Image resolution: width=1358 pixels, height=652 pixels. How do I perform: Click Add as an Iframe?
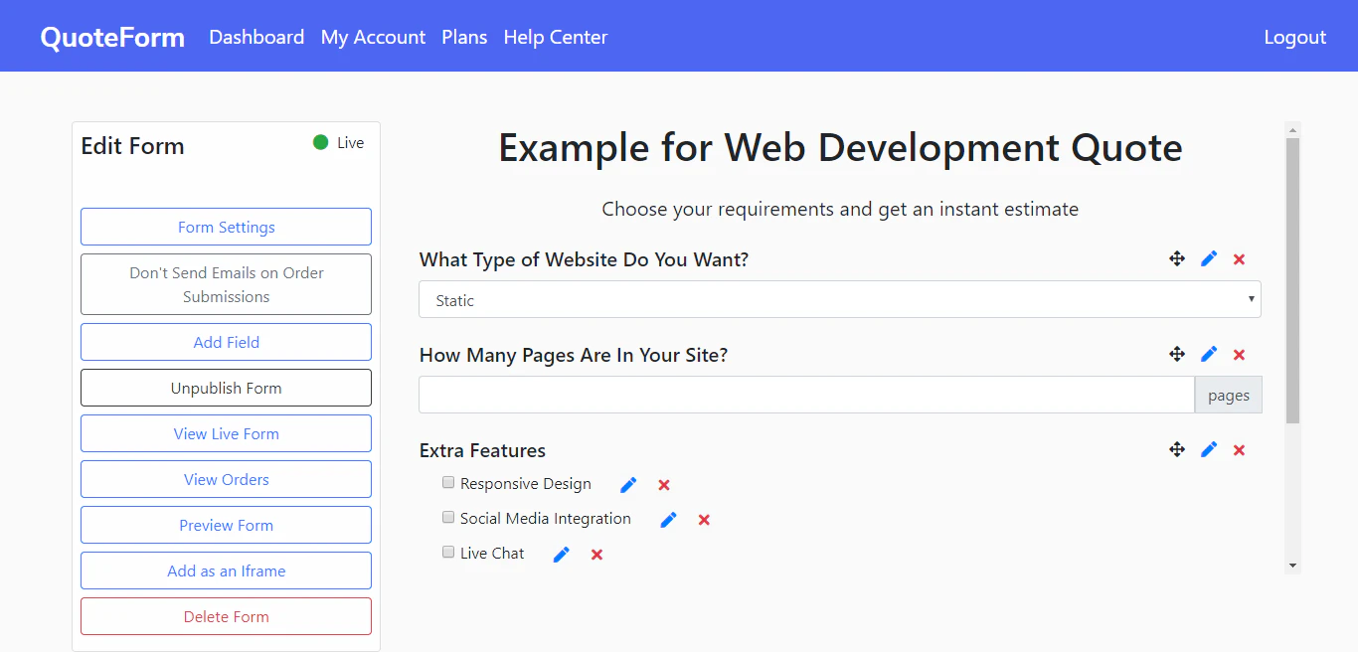tap(226, 570)
